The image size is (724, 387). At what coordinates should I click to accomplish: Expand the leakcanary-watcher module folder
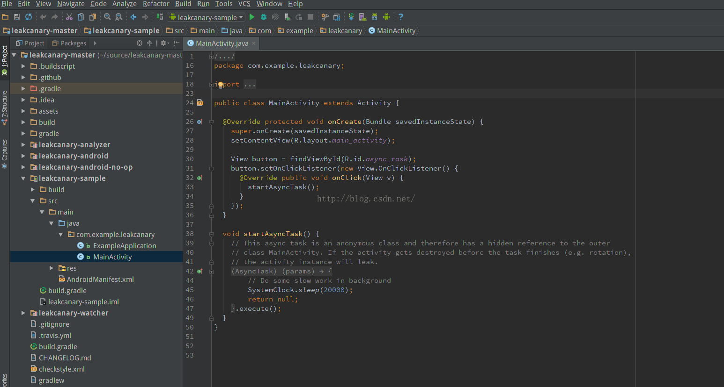(x=23, y=313)
